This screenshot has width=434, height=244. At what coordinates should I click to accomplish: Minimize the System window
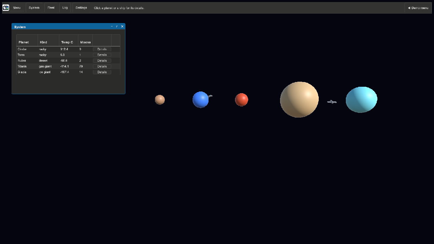112,26
